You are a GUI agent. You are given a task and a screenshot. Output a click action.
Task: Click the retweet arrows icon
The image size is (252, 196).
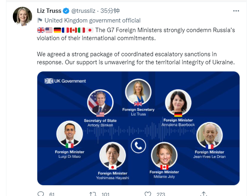click(x=93, y=194)
